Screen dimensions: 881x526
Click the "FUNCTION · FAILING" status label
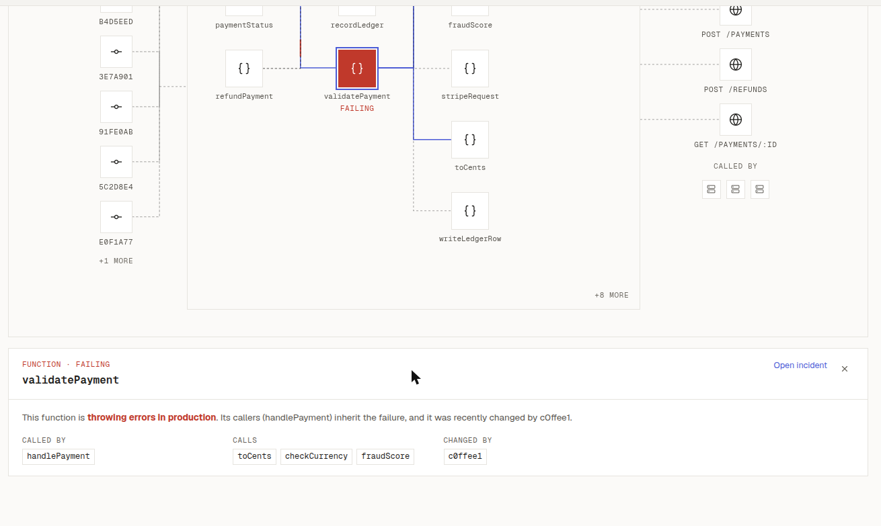click(x=66, y=364)
